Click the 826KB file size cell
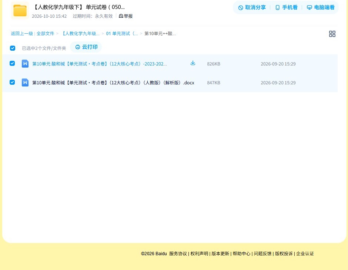The width and height of the screenshot is (348, 270). coord(214,64)
